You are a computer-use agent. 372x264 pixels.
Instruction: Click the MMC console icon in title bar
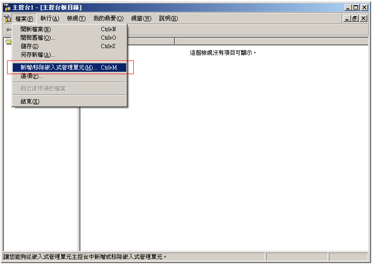click(7, 8)
